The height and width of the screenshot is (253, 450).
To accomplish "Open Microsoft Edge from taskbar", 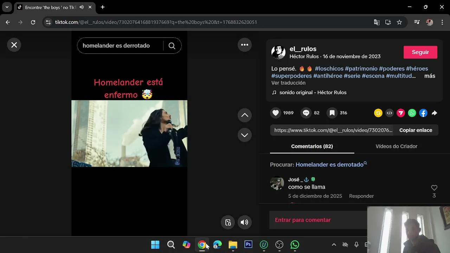I will click(217, 245).
